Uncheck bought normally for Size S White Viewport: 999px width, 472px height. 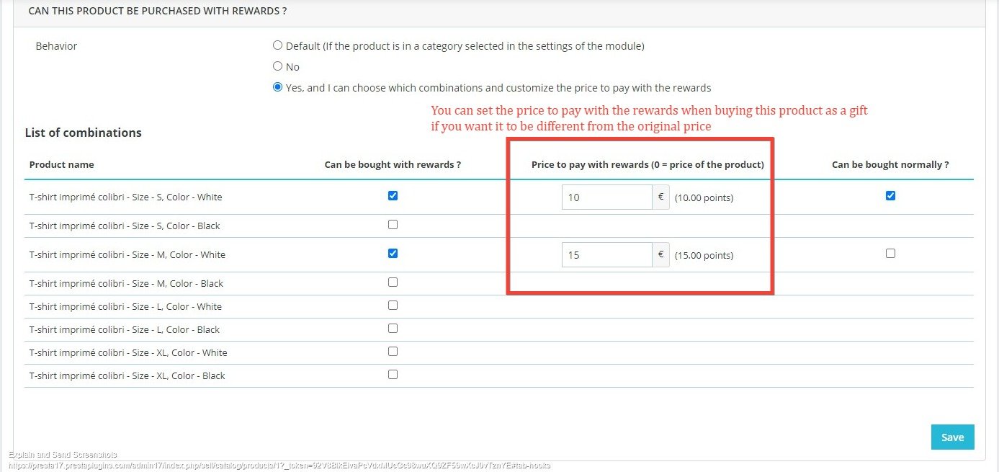pos(890,195)
